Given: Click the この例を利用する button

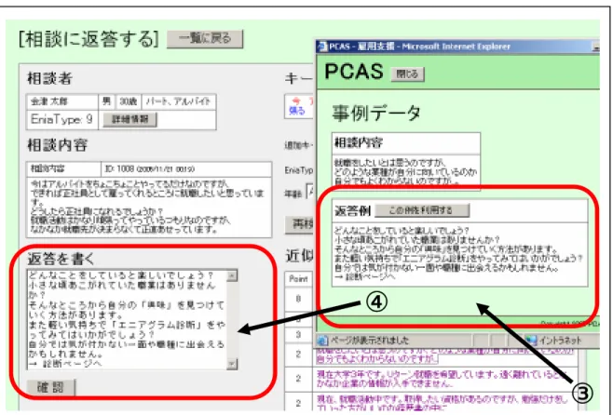Looking at the screenshot, I should pos(421,210).
